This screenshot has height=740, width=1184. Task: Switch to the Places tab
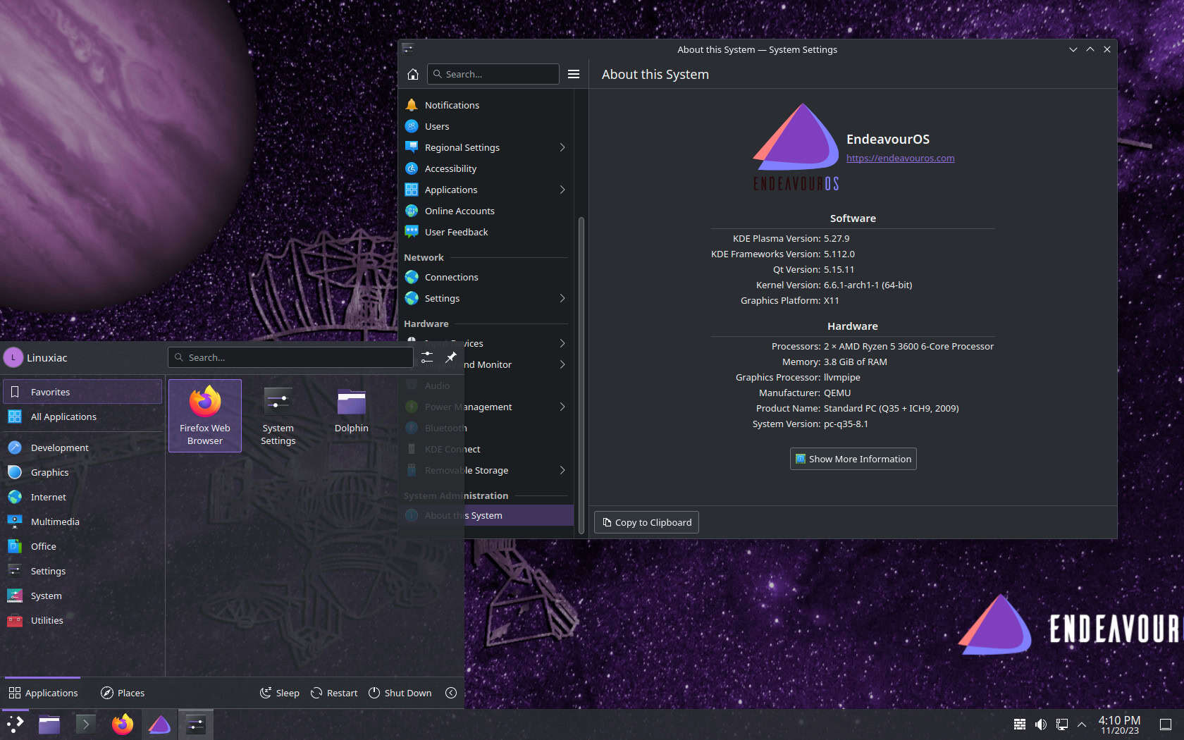[122, 693]
